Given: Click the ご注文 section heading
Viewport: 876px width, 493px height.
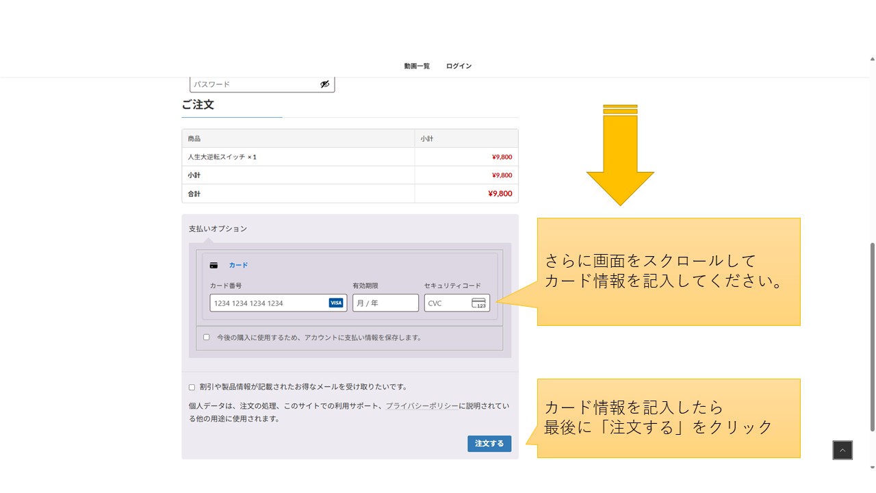Looking at the screenshot, I should (198, 105).
